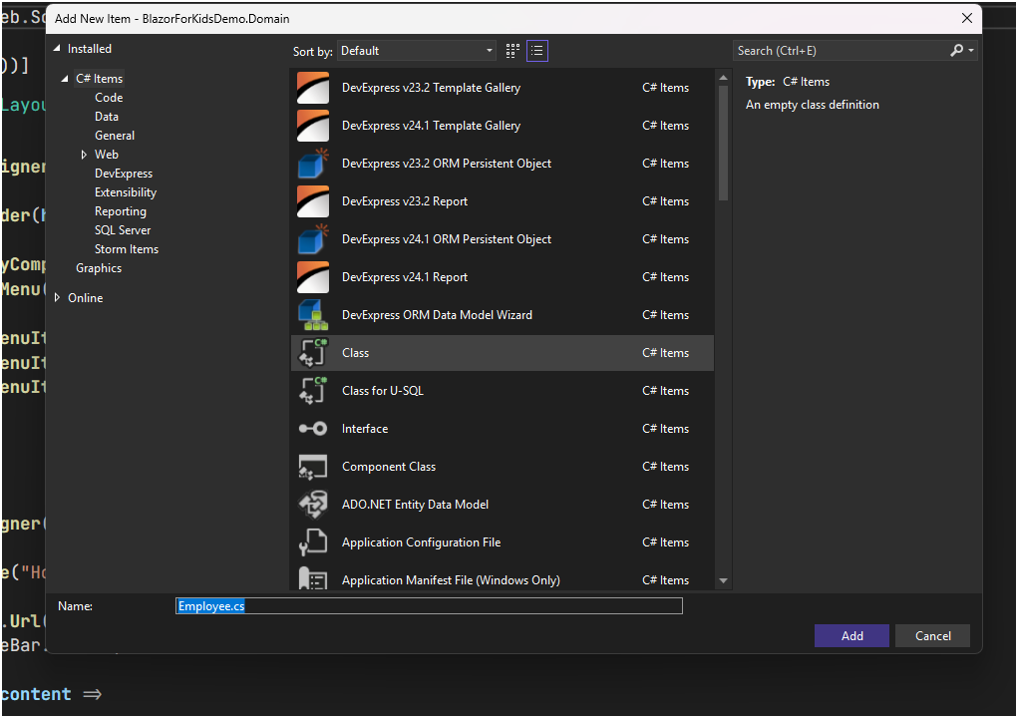Select the C# Items tree label
Viewport: 1018px width, 718px height.
[x=100, y=79]
